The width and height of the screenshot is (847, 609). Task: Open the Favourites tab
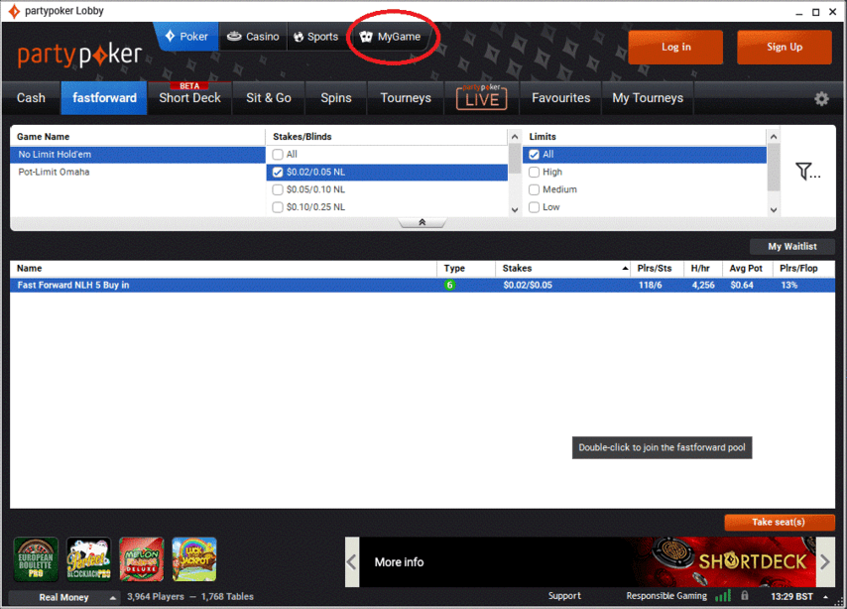[560, 98]
